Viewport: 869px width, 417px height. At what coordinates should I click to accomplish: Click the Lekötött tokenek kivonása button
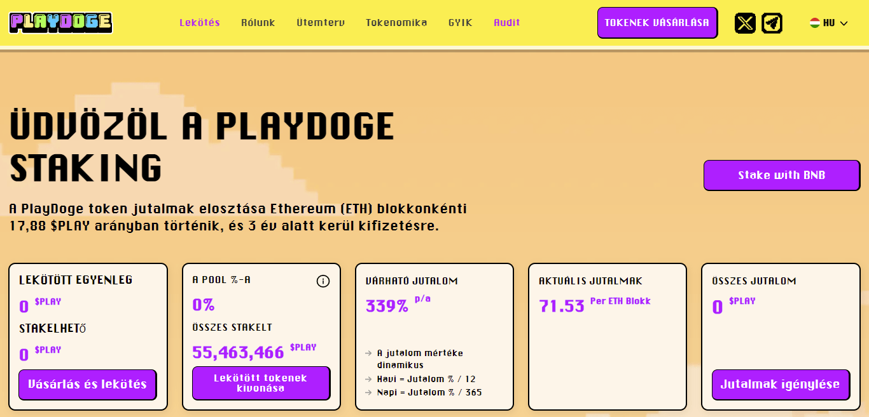(261, 383)
